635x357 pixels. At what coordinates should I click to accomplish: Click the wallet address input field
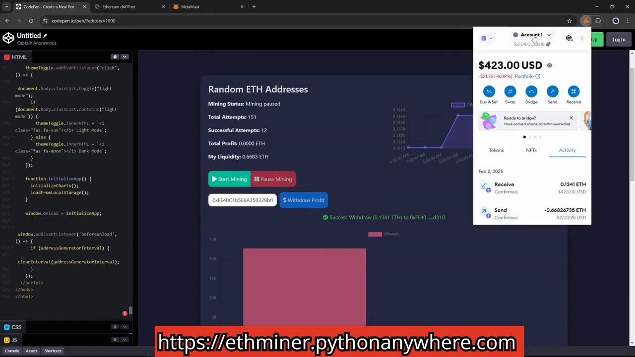[x=243, y=200]
